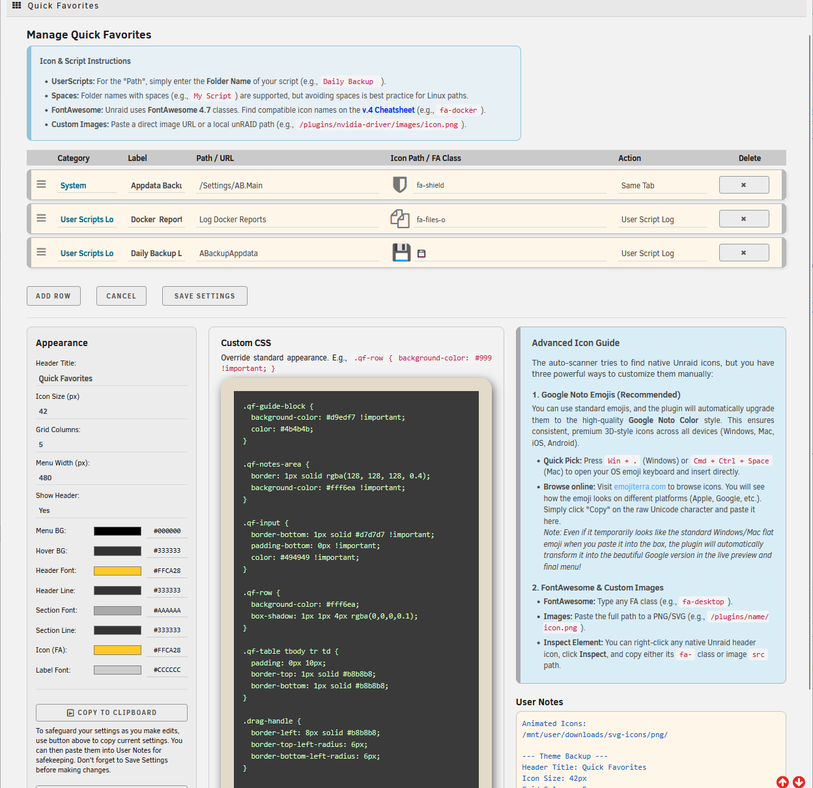Pick the Section Font gray swatch
The image size is (813, 788).
tap(117, 611)
